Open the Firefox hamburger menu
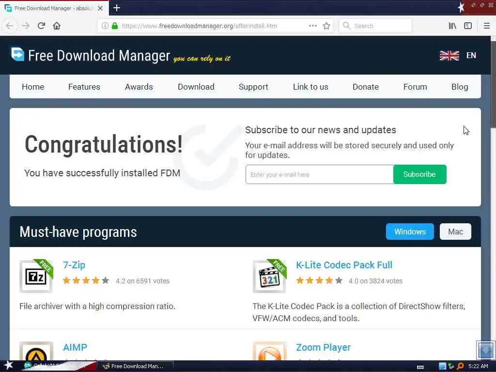The width and height of the screenshot is (496, 372). click(x=487, y=26)
